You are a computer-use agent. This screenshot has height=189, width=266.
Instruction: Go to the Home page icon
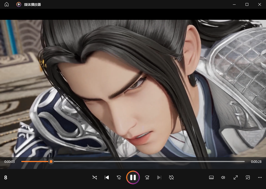click(7, 4)
